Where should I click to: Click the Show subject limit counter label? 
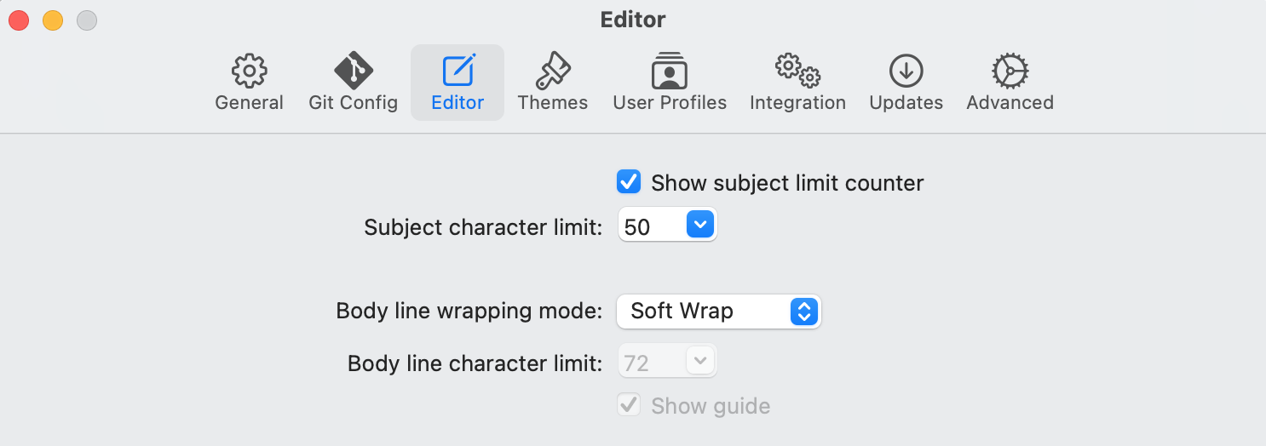click(x=787, y=183)
